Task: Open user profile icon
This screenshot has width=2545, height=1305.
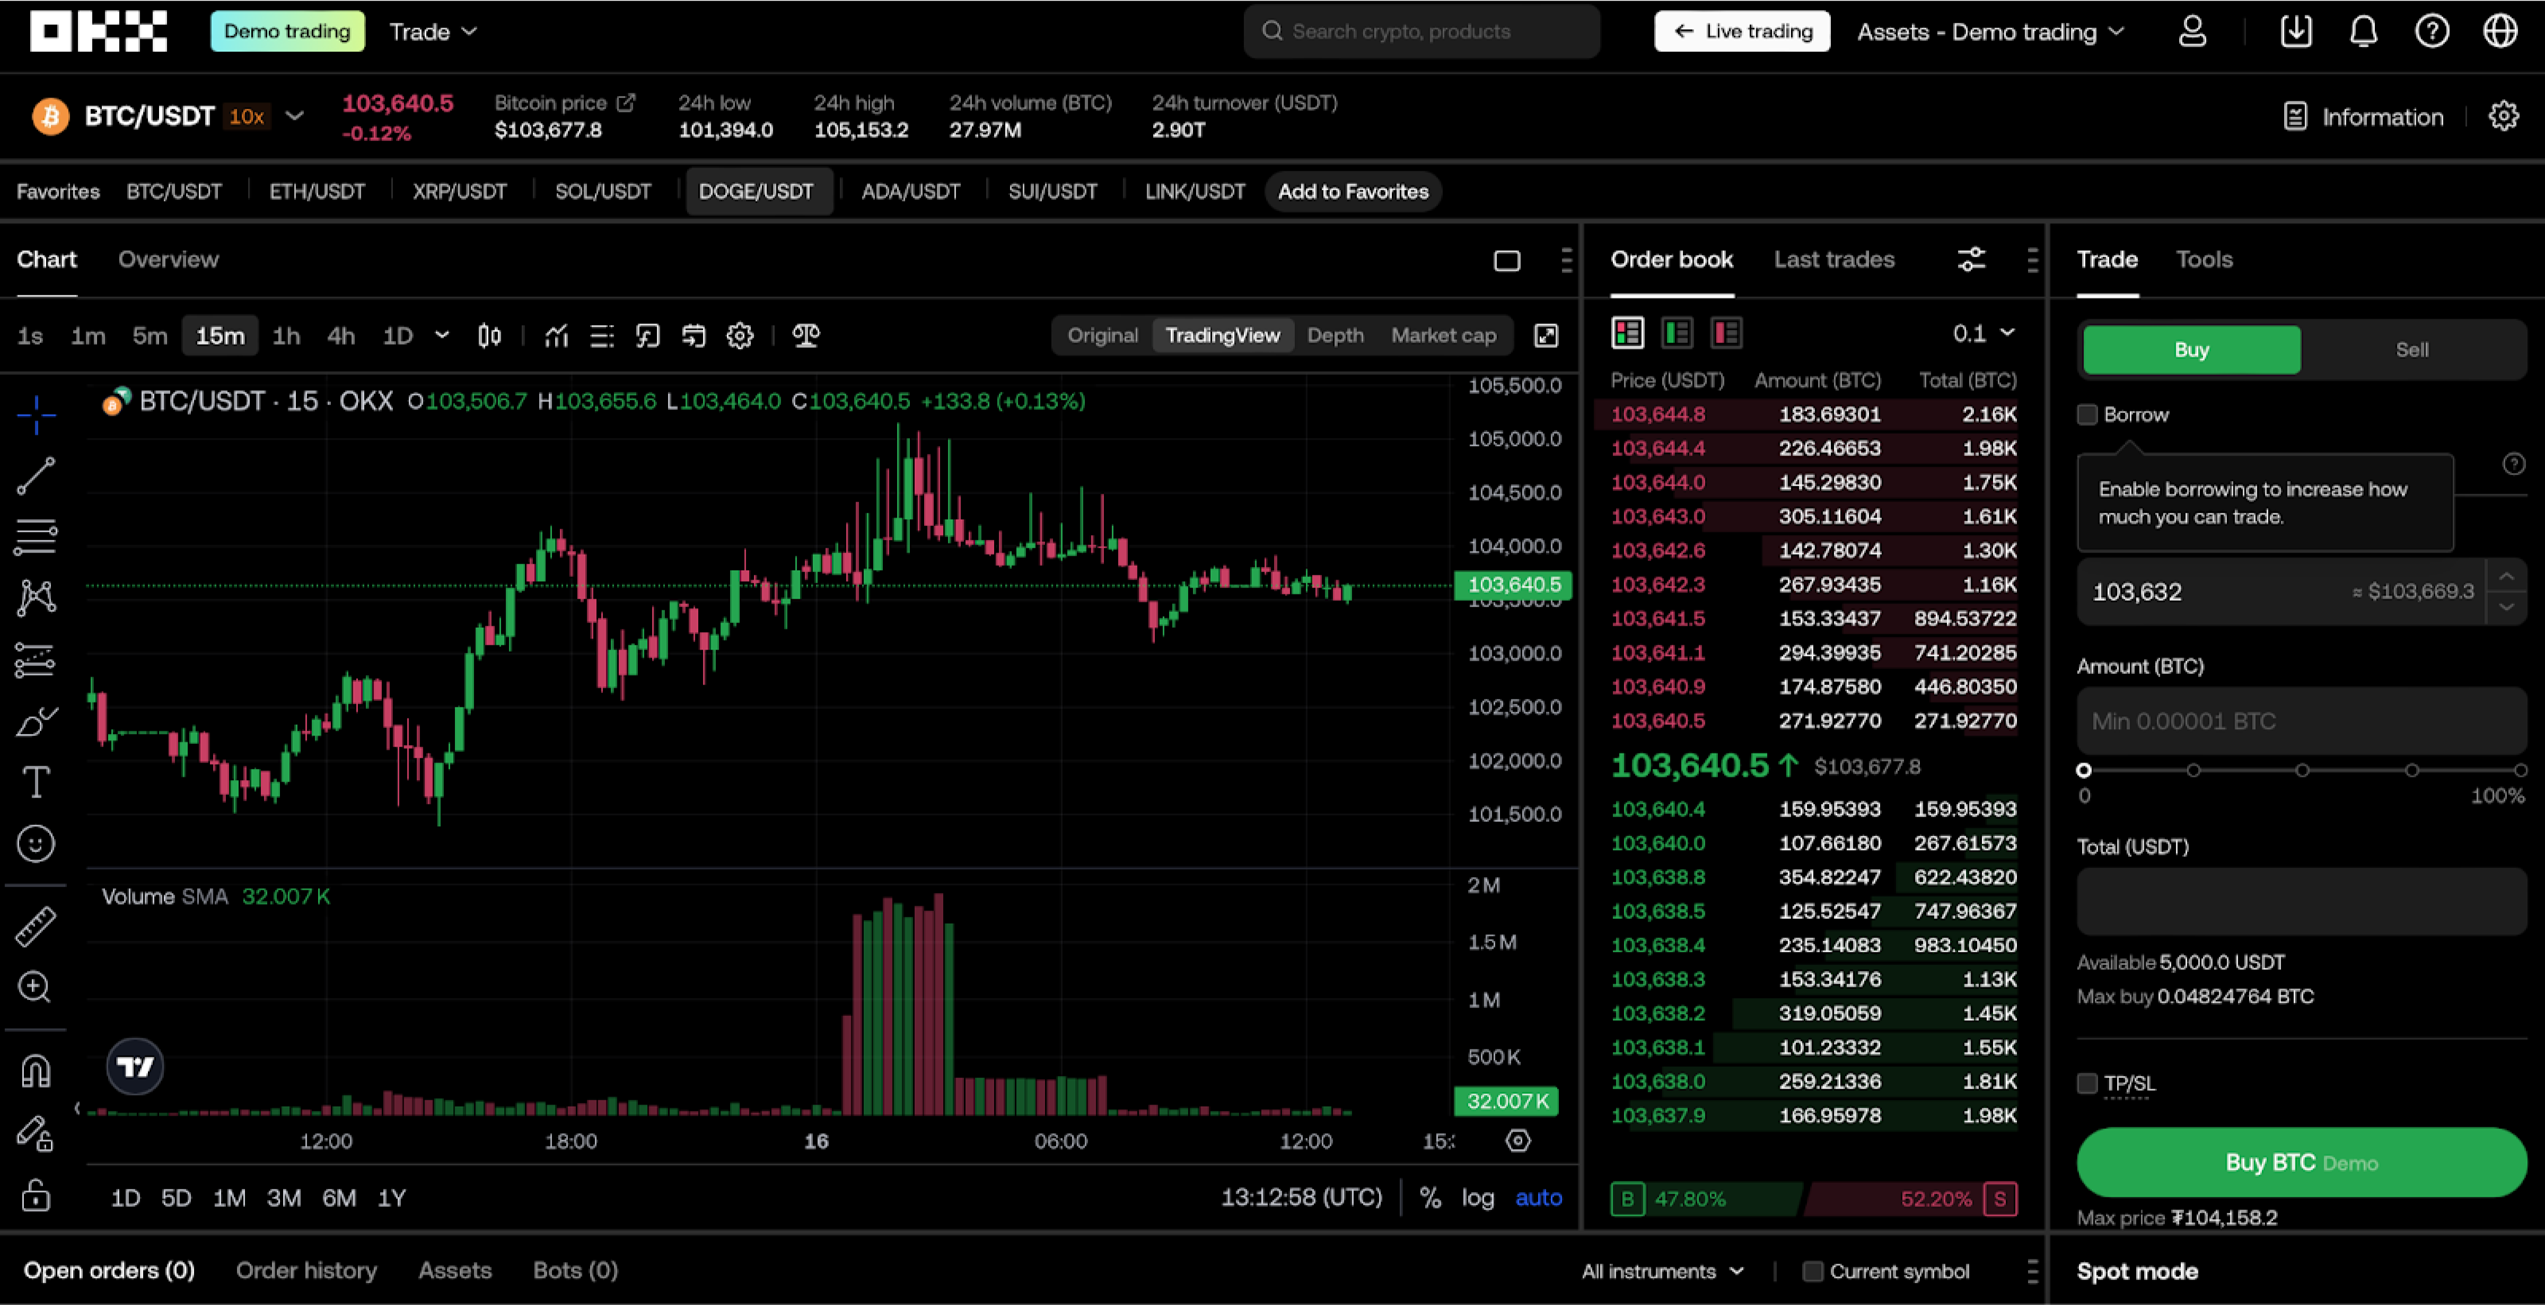Action: click(x=2192, y=32)
